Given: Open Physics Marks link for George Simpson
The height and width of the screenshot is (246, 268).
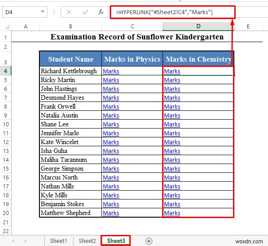Looking at the screenshot, I should pyautogui.click(x=111, y=169).
